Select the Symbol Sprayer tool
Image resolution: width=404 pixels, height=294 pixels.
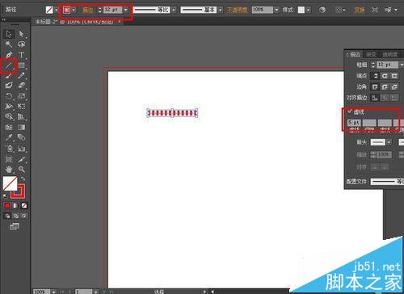click(9, 148)
